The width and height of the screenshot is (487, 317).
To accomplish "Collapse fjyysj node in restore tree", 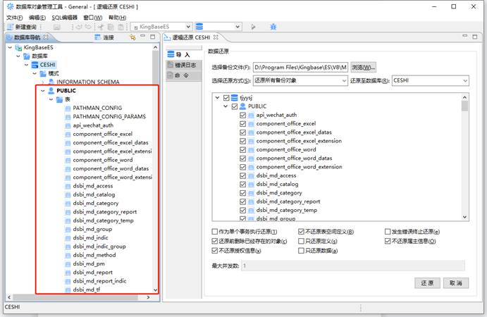I will pyautogui.click(x=217, y=98).
